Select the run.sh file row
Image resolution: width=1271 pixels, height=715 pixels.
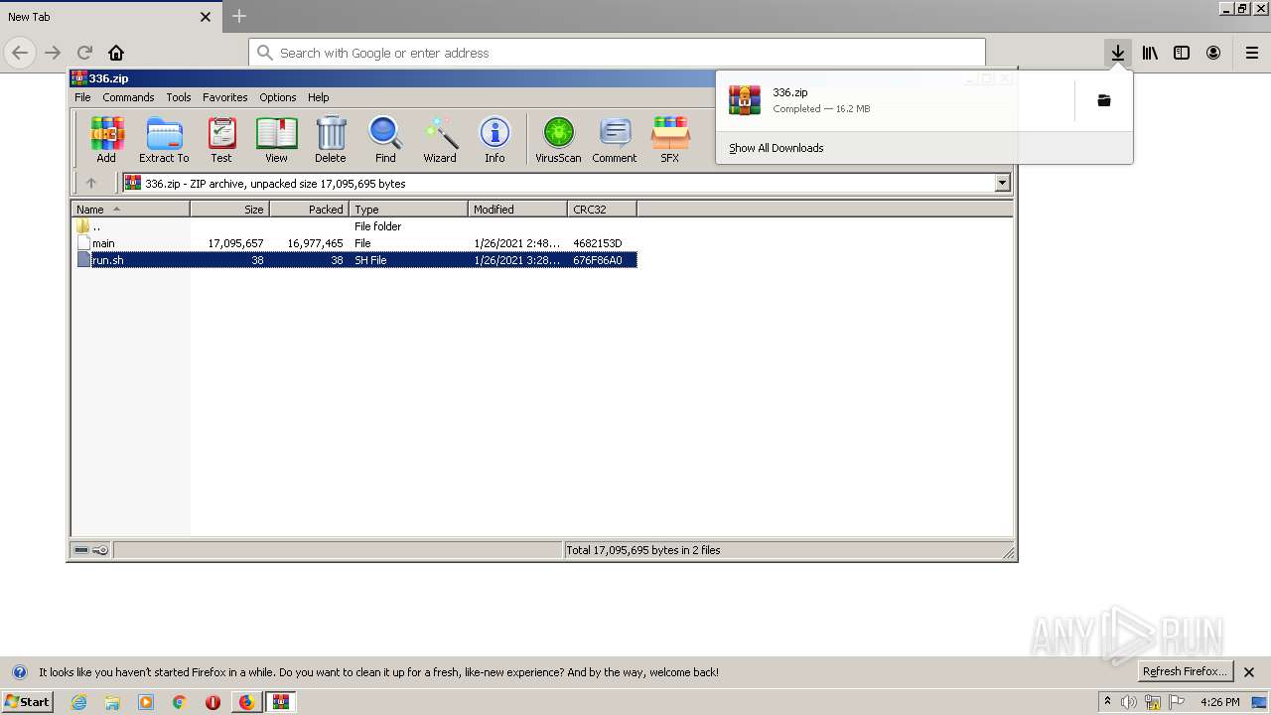(x=355, y=260)
